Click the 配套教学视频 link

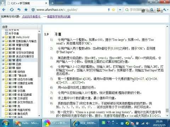tap(59, 17)
